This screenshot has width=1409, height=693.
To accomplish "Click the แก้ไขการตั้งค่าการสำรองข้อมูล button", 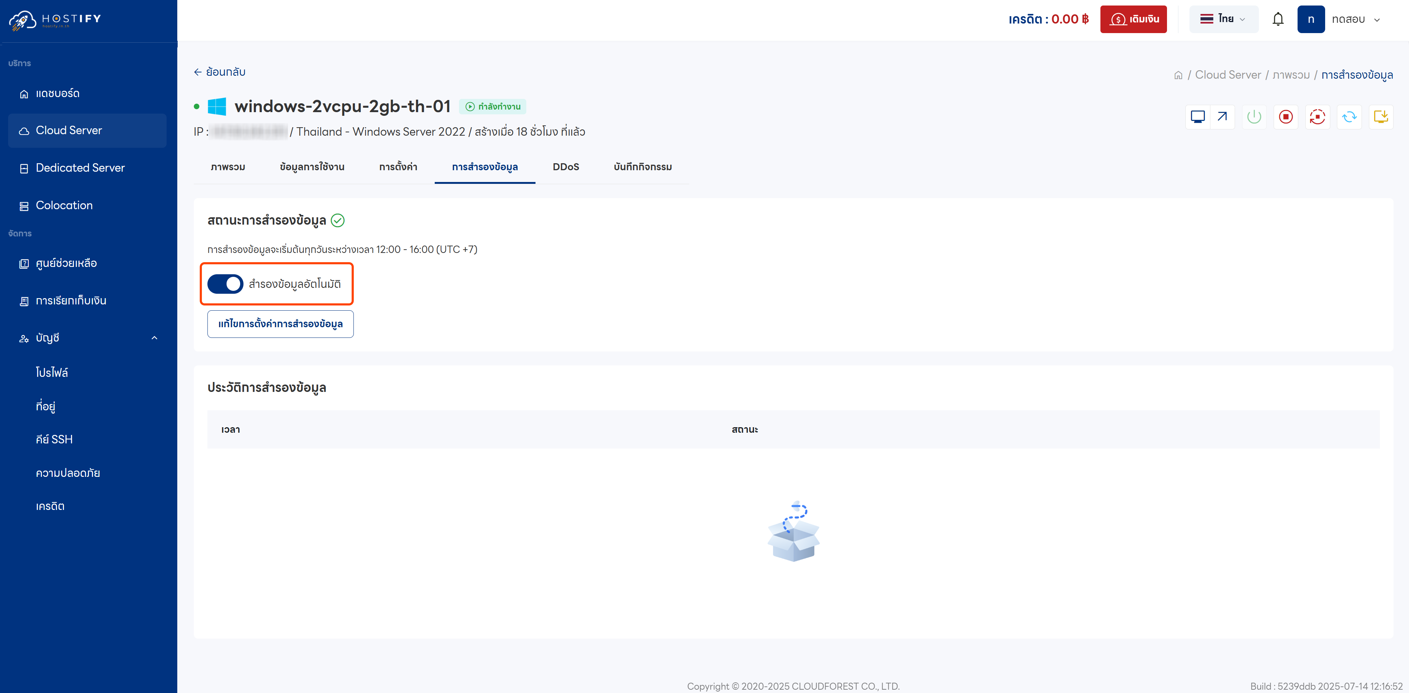I will 280,324.
